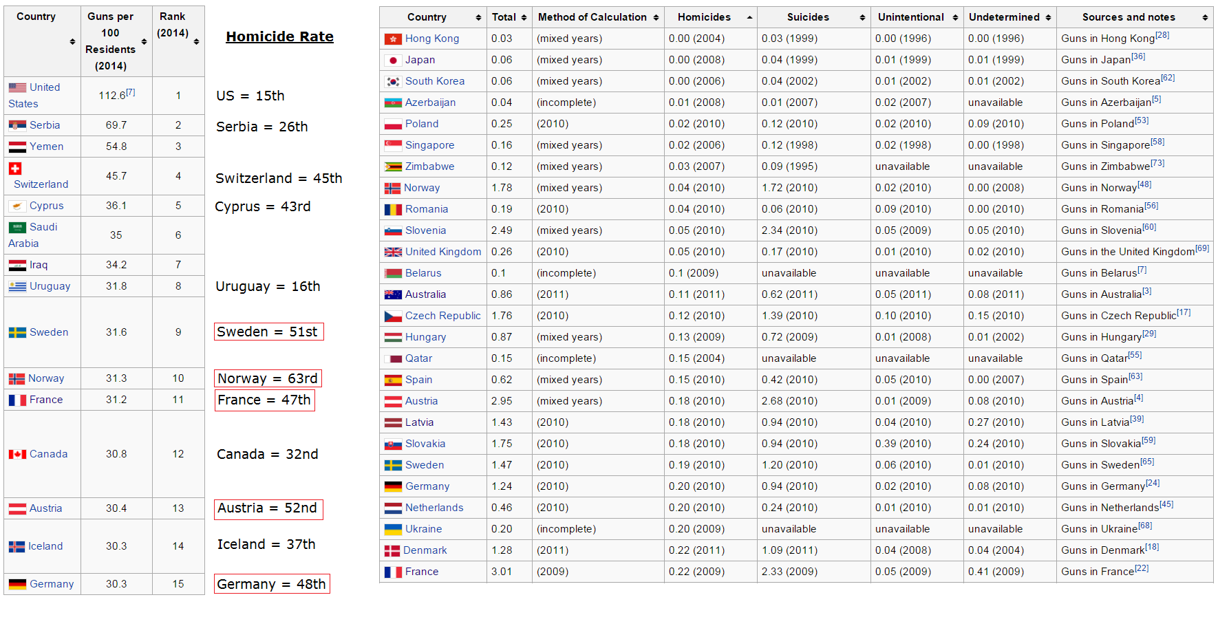The image size is (1229, 626).
Task: Click the United Kingdom flag icon
Action: click(x=393, y=252)
